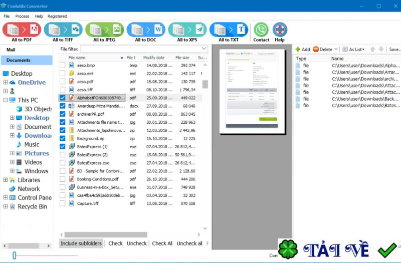
Task: Click the All to DOC conversion icon
Action: point(146,30)
